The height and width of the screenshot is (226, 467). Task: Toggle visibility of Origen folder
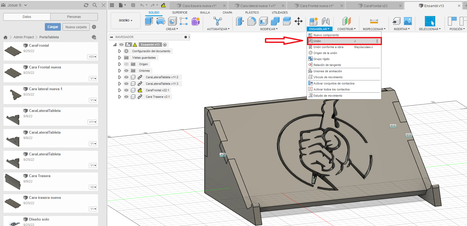pos(126,64)
